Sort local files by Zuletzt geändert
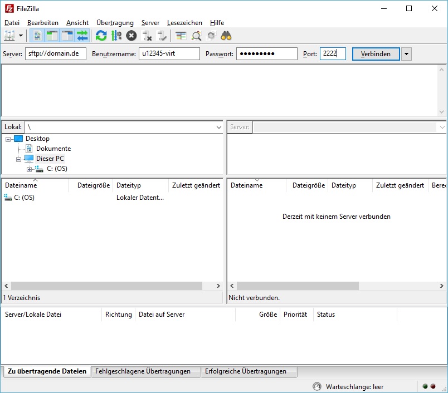This screenshot has height=393, width=448. pos(196,185)
